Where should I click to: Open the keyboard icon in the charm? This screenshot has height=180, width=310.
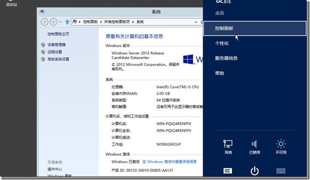pos(281,171)
